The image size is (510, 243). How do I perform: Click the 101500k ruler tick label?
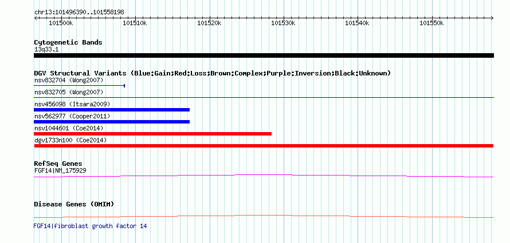61,23
